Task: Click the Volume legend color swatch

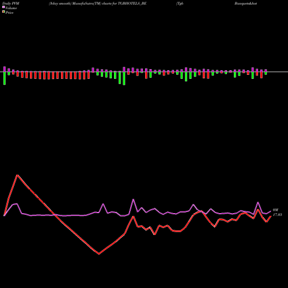Action: (3, 7)
